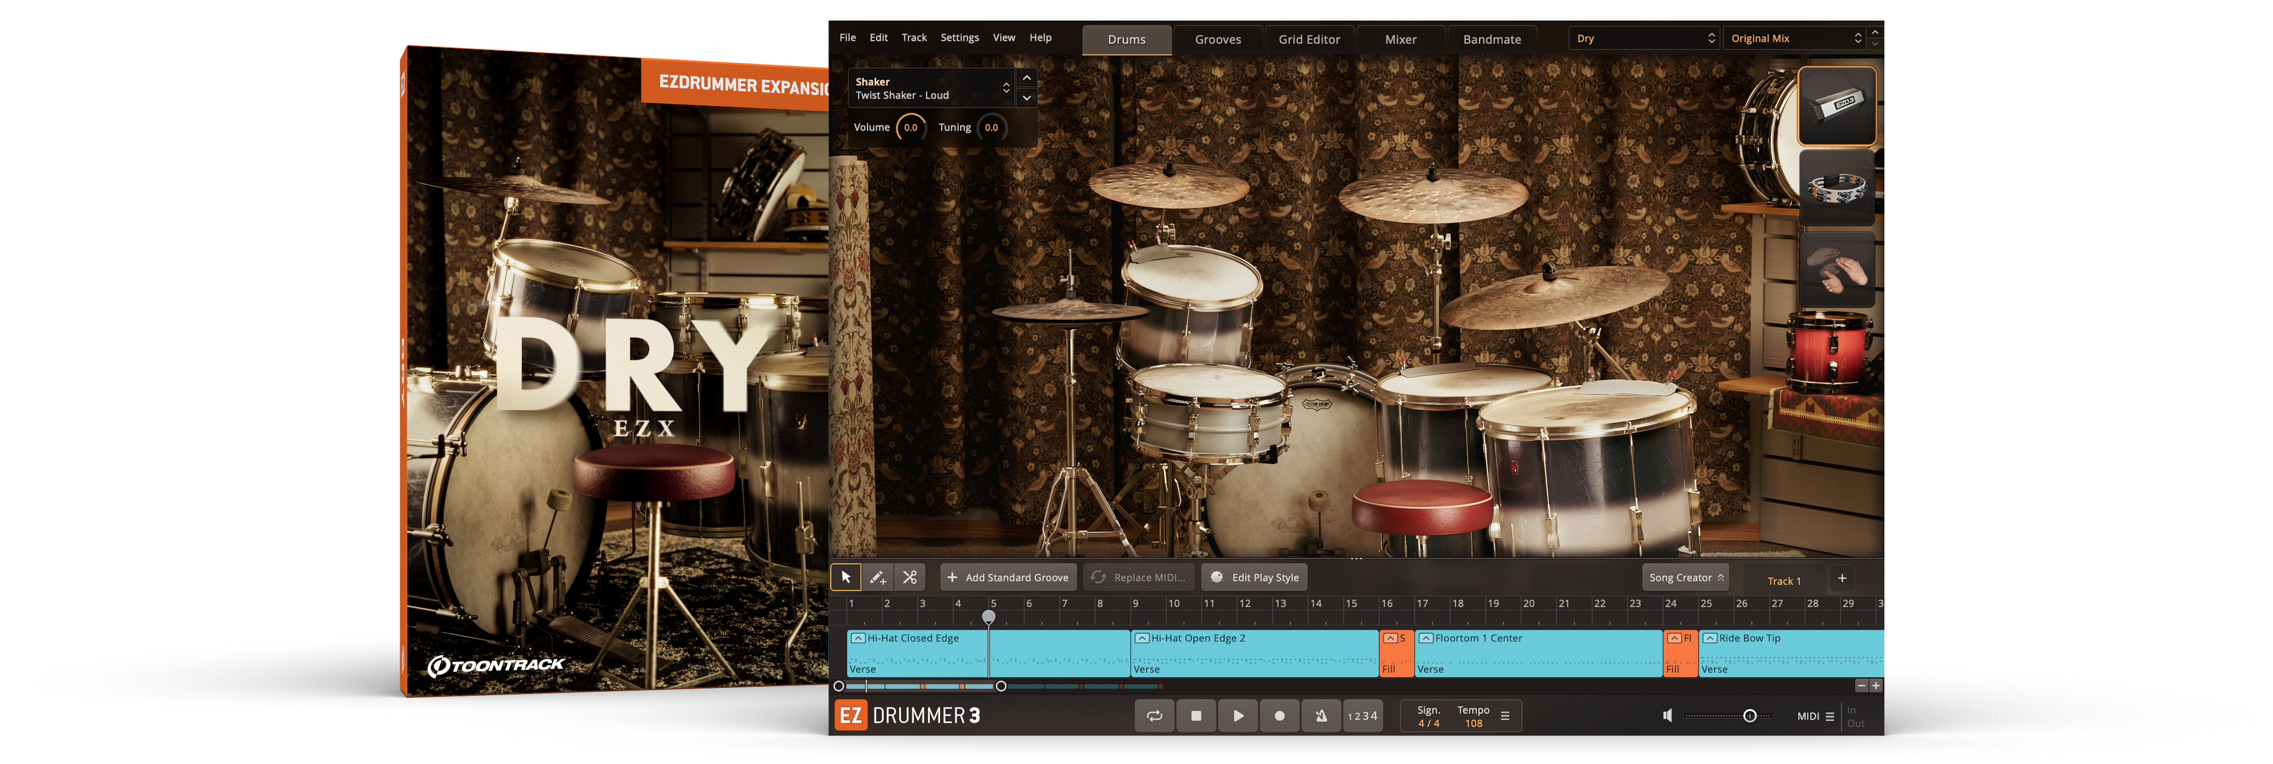Toggle the 1234 count-in
The image size is (2273, 764).
click(x=1362, y=716)
